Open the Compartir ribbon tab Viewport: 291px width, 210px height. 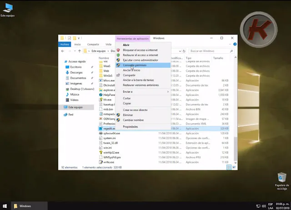pos(93,45)
